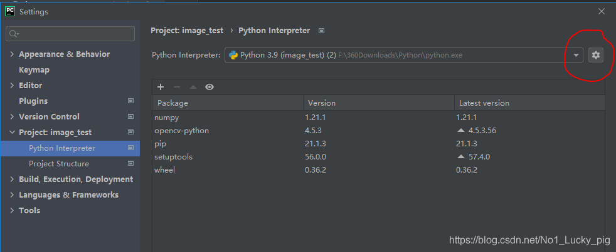Image resolution: width=616 pixels, height=252 pixels.
Task: Select the numpy package row
Action: 378,117
